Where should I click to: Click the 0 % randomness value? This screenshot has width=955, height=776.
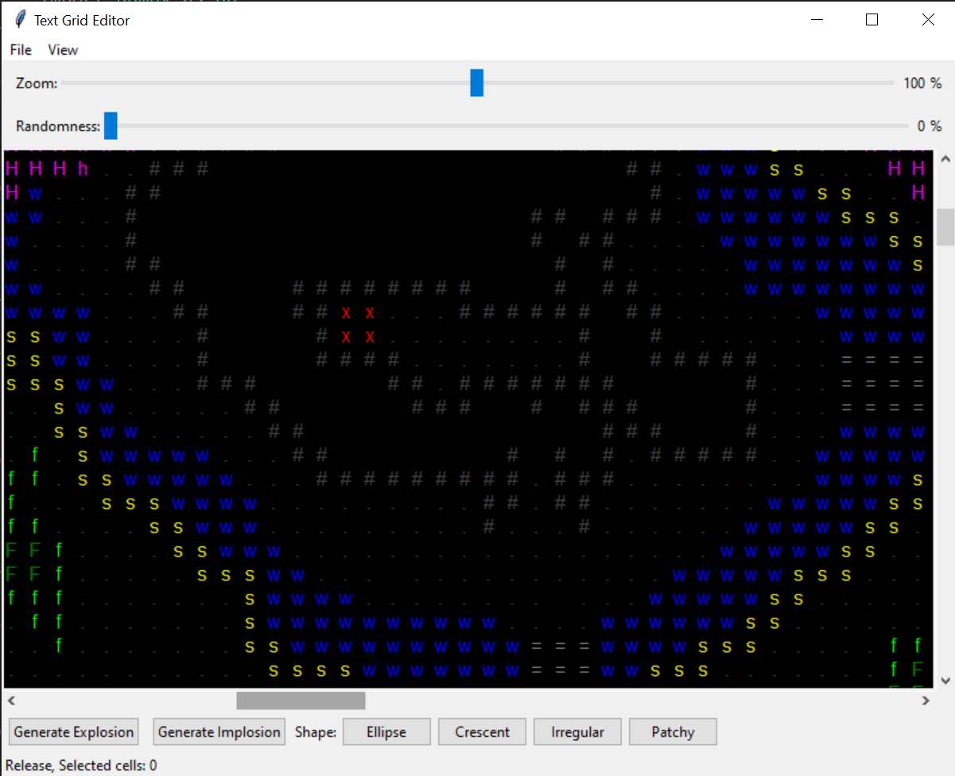click(x=930, y=126)
